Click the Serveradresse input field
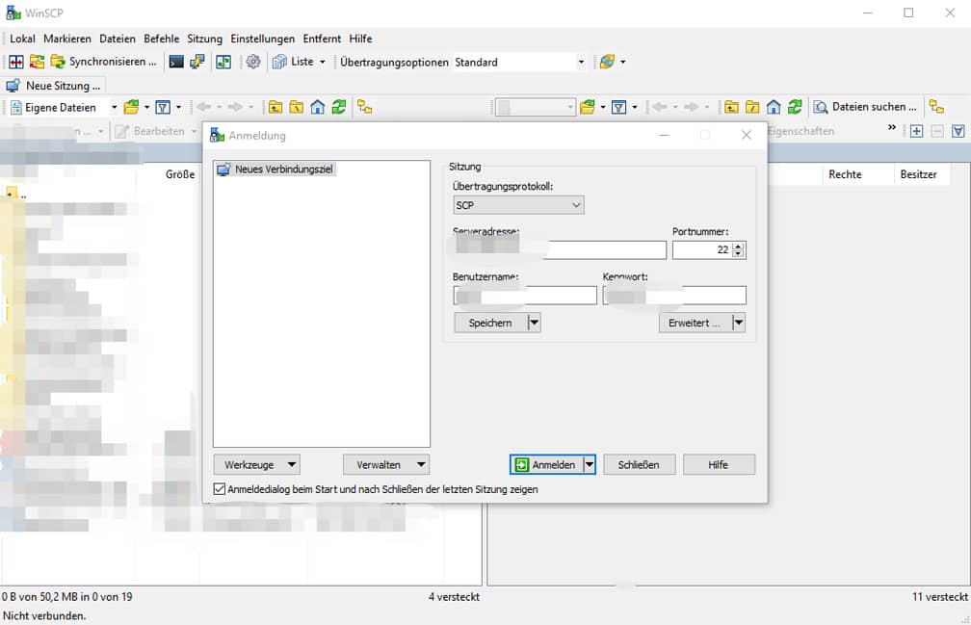This screenshot has width=971, height=625. [560, 249]
